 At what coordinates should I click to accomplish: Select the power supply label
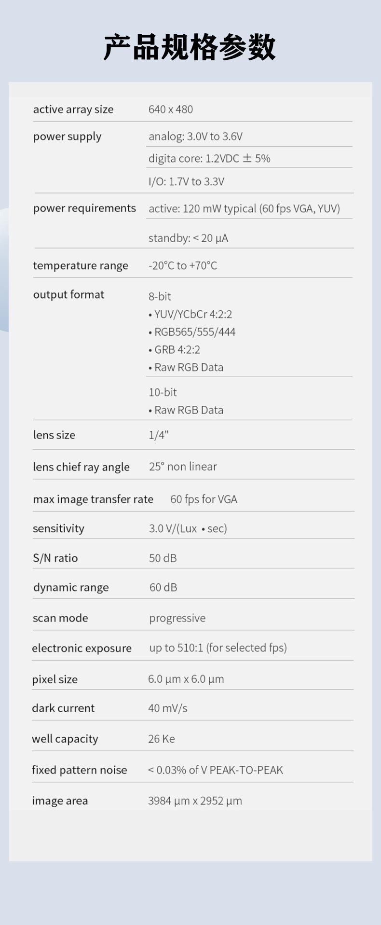pyautogui.click(x=68, y=137)
